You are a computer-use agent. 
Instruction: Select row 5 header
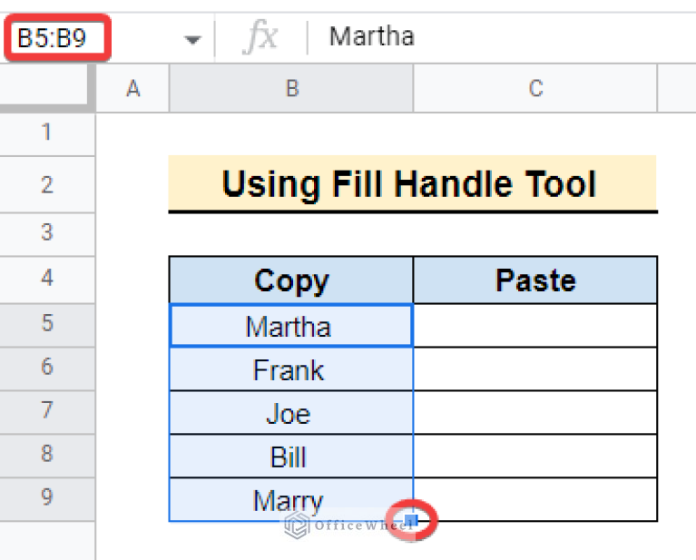[47, 326]
